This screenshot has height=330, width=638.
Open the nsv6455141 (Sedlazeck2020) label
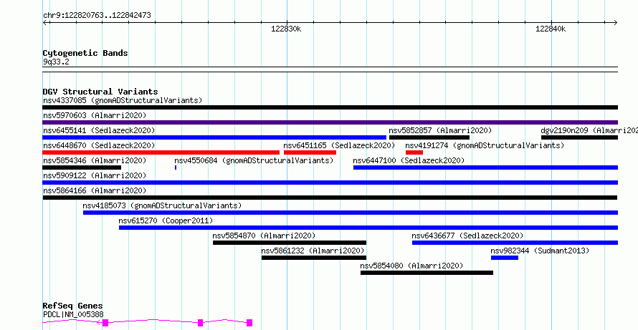99,130
